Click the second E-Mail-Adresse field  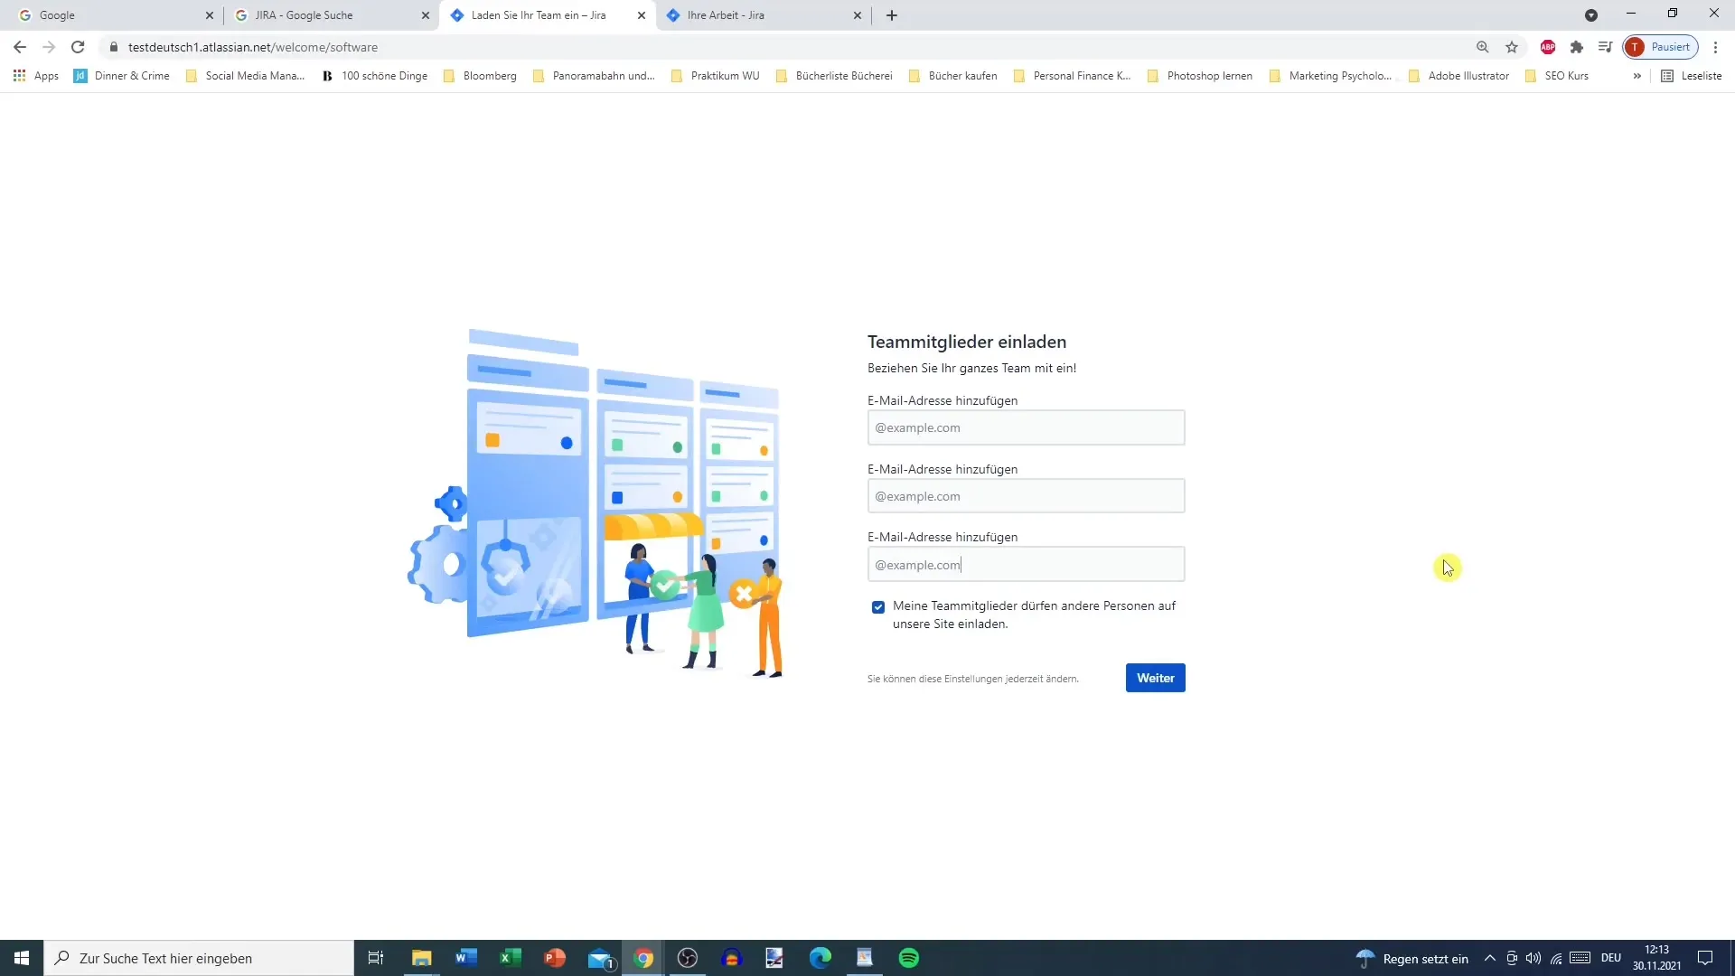1026,496
